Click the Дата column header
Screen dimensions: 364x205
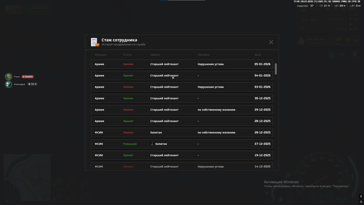(x=257, y=55)
